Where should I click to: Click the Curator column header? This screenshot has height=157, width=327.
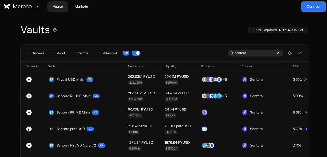tap(247, 66)
